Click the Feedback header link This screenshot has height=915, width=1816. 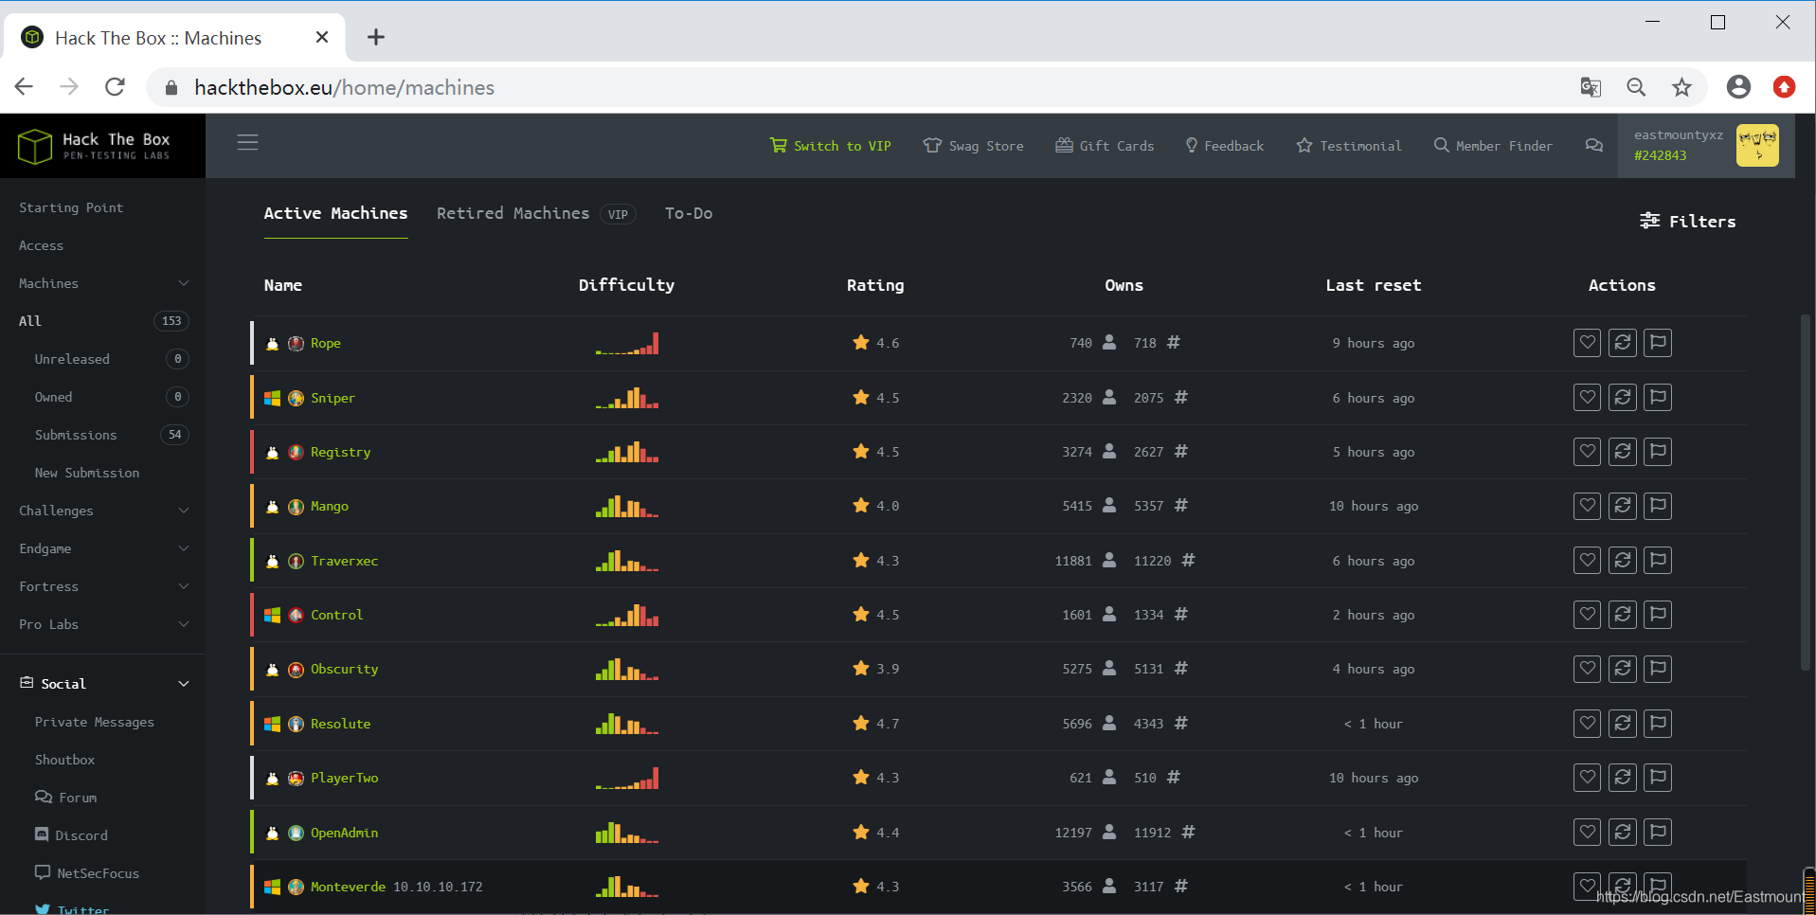[x=1224, y=146]
